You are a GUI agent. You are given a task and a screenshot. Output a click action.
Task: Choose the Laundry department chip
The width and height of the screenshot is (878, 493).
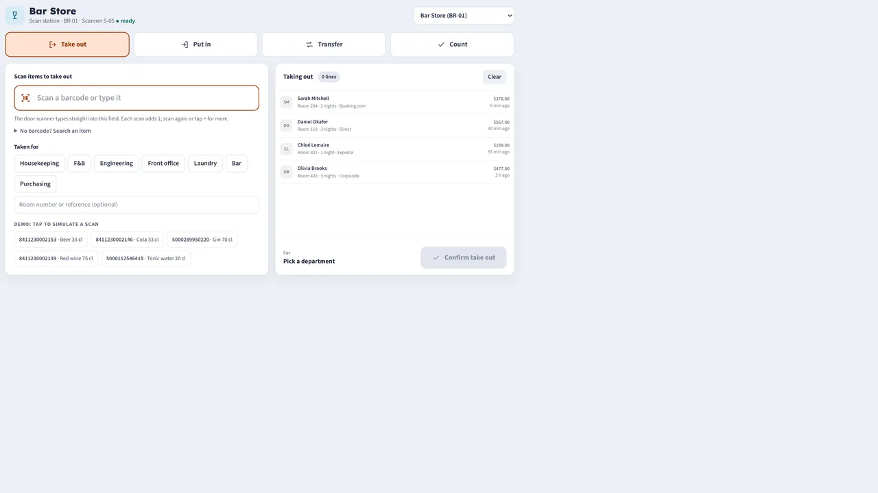click(x=205, y=164)
